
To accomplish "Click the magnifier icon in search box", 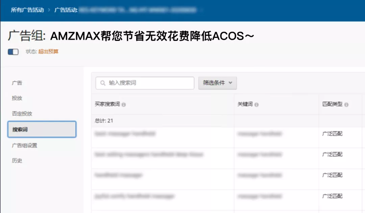I will click(x=102, y=83).
